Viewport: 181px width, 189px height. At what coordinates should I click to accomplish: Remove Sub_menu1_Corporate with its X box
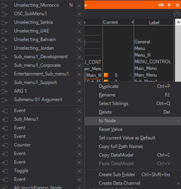79,66
